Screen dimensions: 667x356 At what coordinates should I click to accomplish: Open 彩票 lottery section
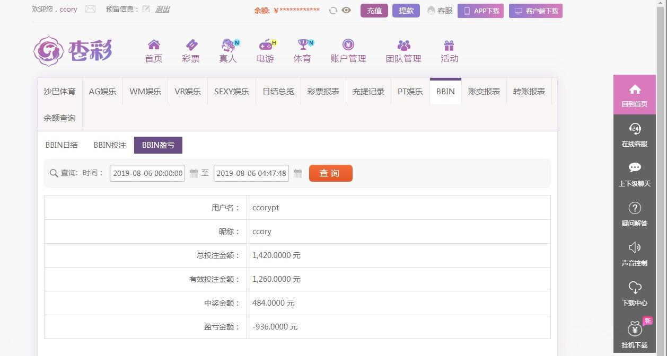191,51
